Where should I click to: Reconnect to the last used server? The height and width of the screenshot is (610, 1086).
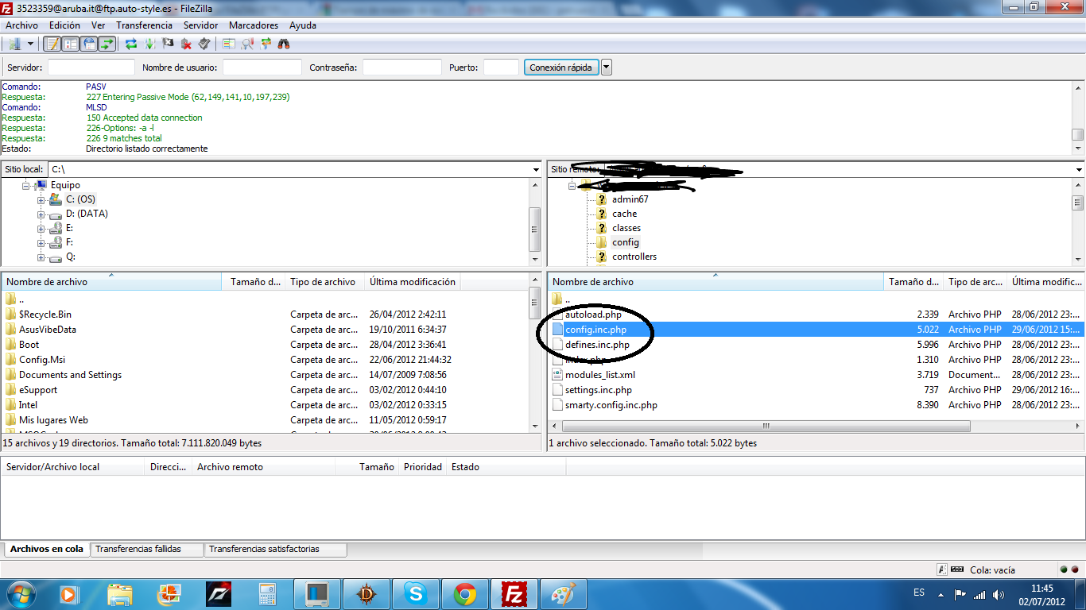click(x=204, y=44)
